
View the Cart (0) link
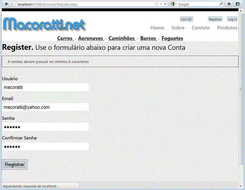click(x=186, y=19)
